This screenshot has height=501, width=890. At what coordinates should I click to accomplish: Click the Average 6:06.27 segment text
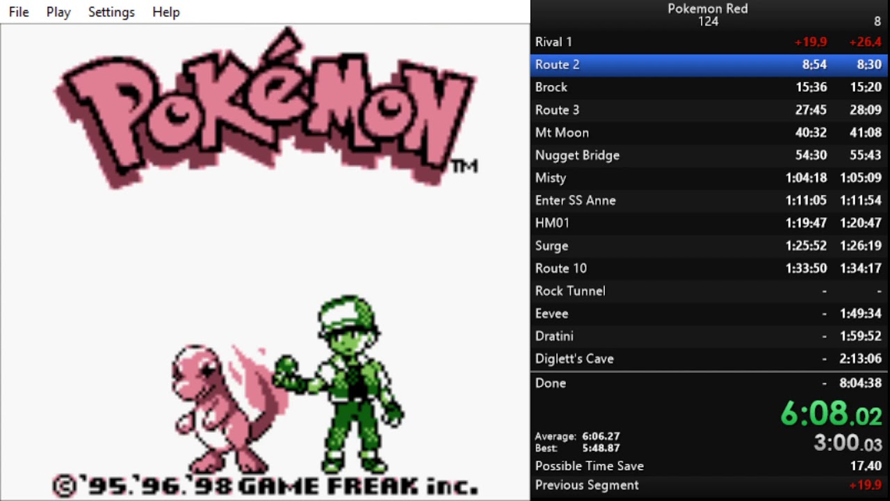click(x=577, y=436)
